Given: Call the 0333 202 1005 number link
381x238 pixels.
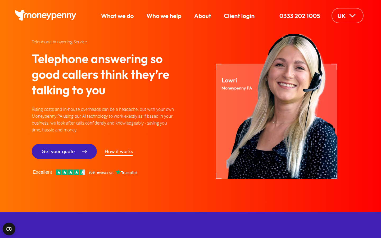Looking at the screenshot, I should [300, 16].
